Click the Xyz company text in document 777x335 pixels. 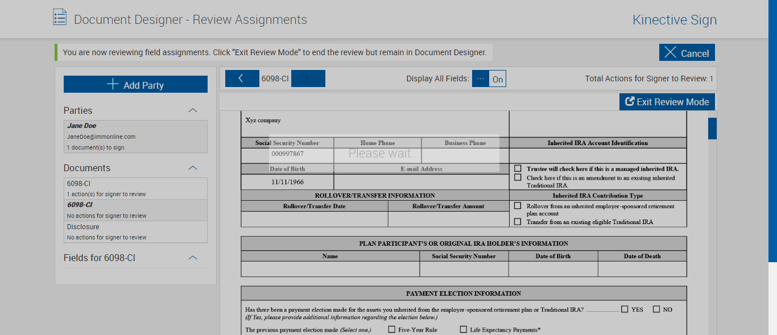[263, 120]
